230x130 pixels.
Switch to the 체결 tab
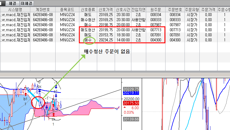[x=12, y=3]
